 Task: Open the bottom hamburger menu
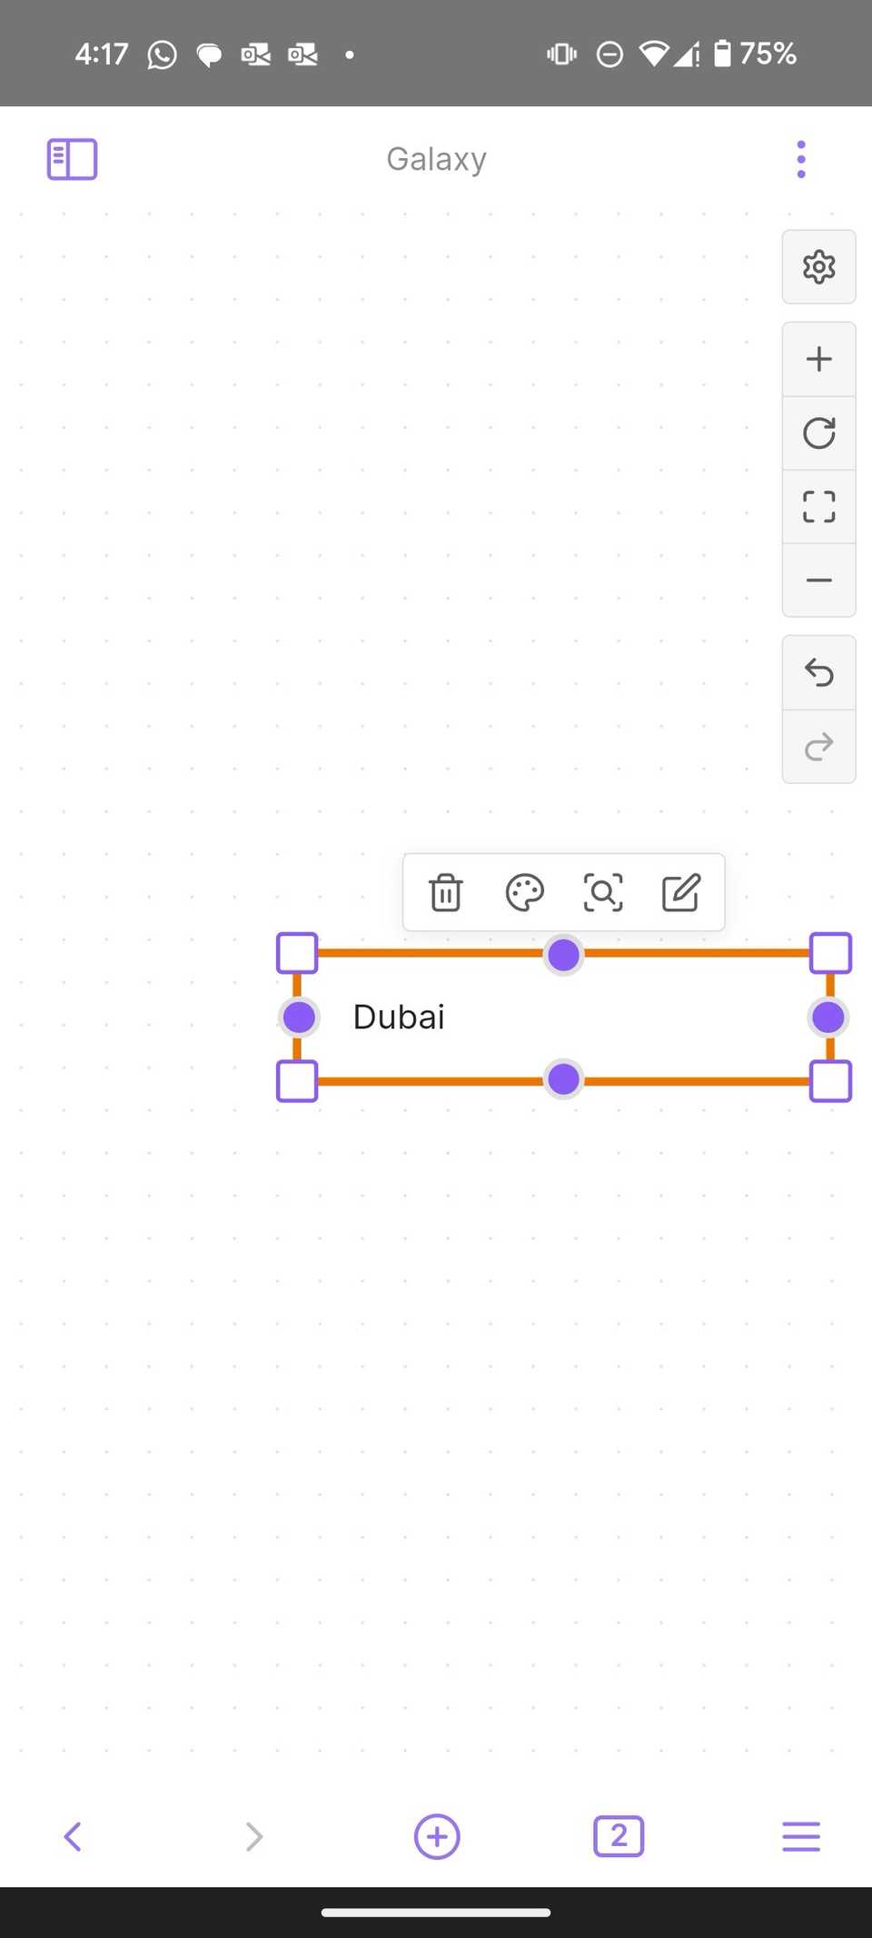pyautogui.click(x=800, y=1836)
